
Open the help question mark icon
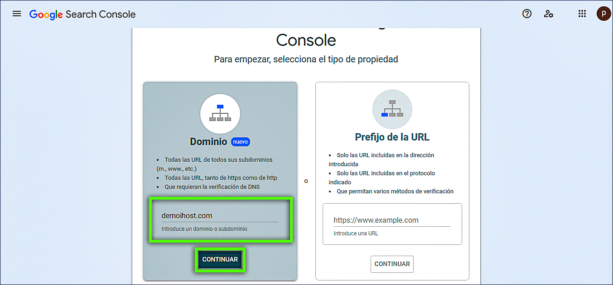tap(526, 14)
